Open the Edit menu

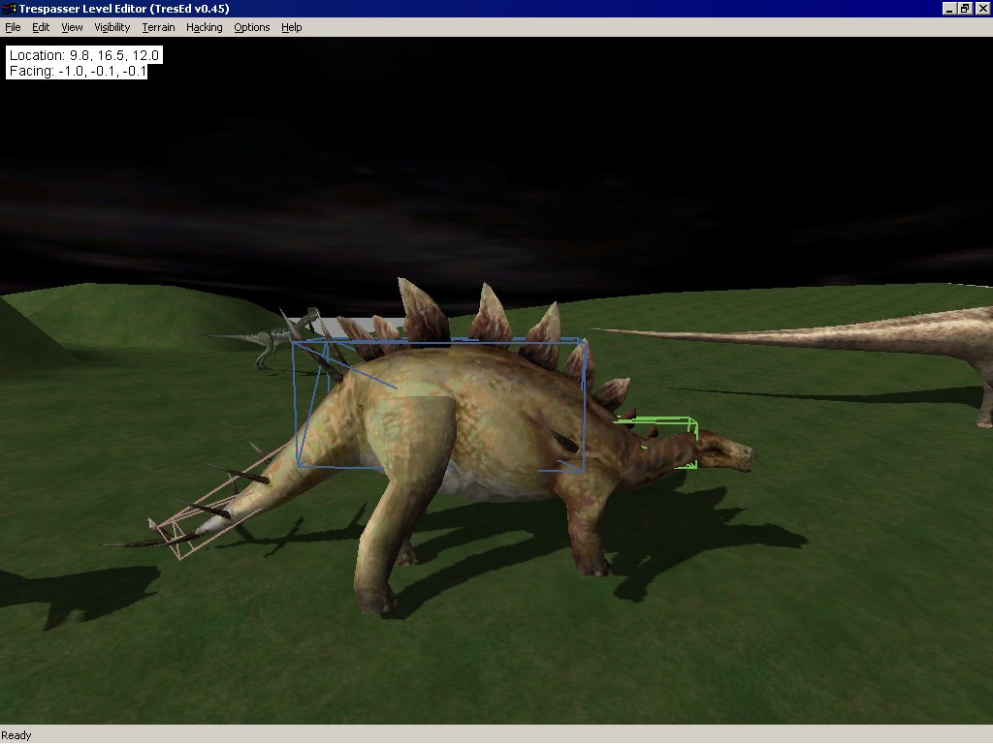(x=41, y=27)
